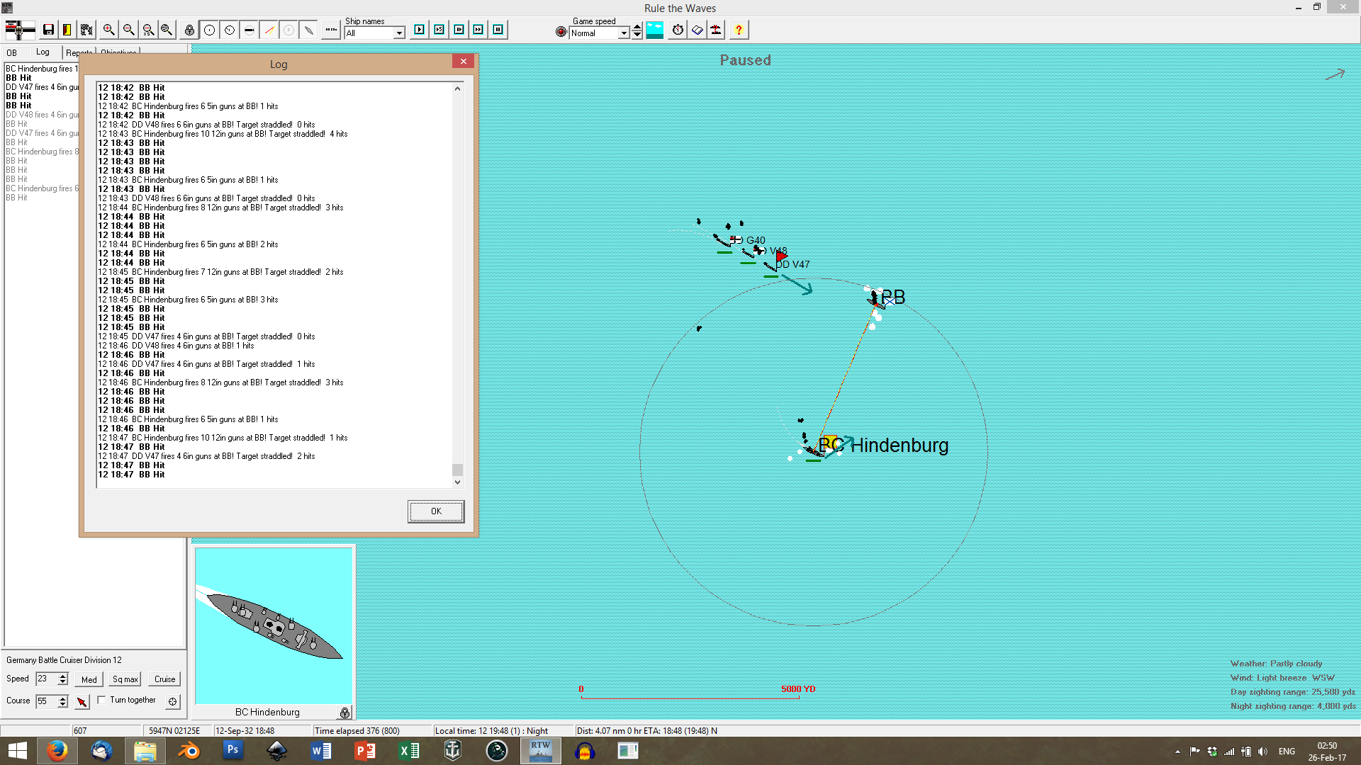Toggle the padlock button in toolbar

[x=189, y=30]
